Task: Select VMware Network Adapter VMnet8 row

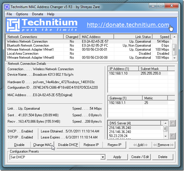Action: tap(88, 58)
